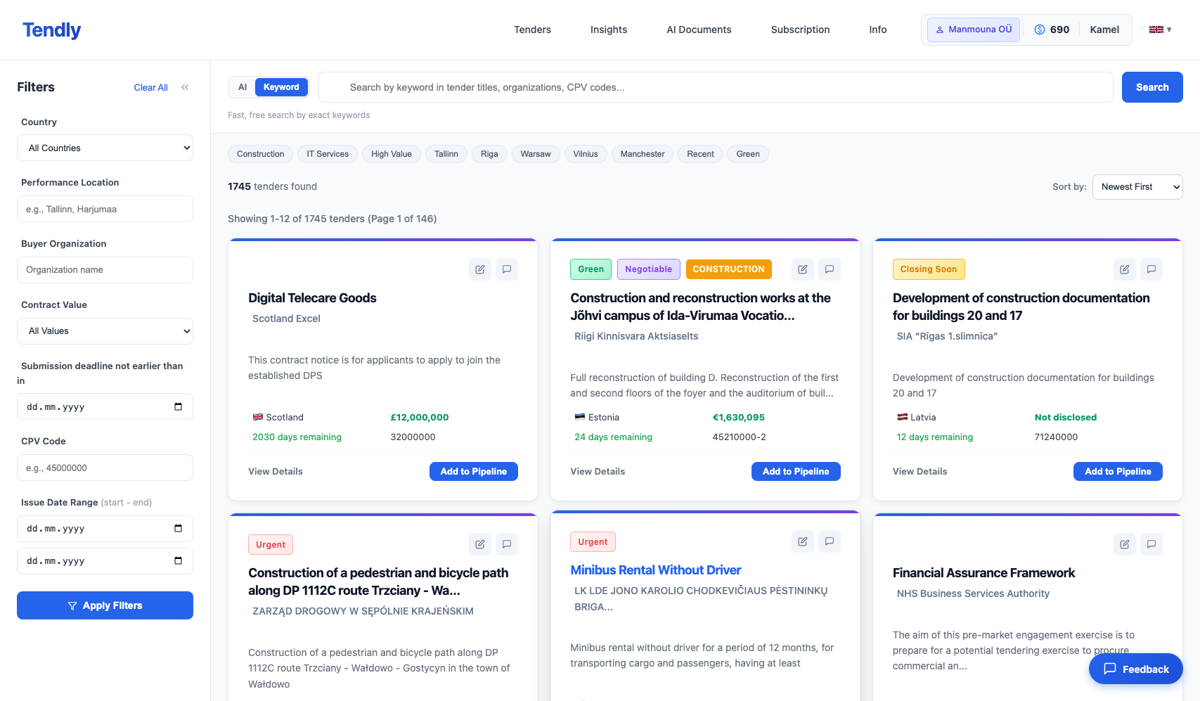Open the Subscription page from the top navigation
The height and width of the screenshot is (701, 1200).
point(800,30)
